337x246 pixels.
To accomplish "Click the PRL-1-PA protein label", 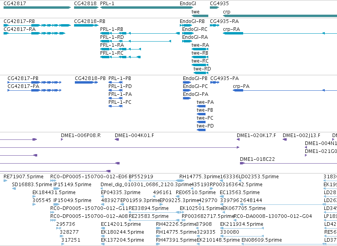I will click(120, 94).
